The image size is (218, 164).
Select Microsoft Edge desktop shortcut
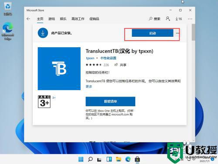[x=8, y=31]
